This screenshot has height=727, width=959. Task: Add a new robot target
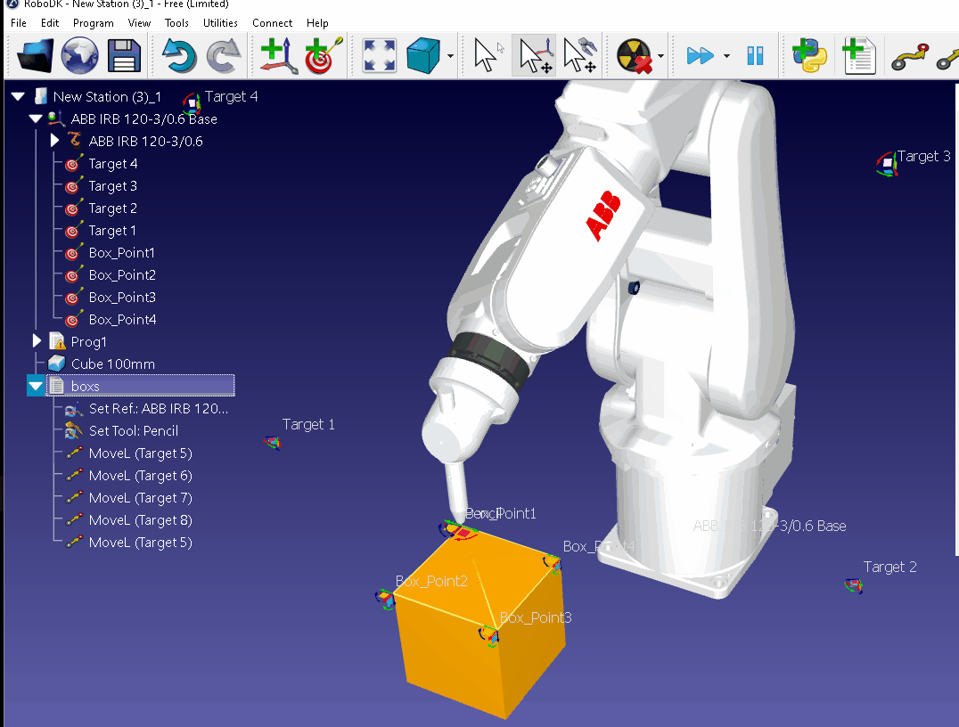(323, 55)
